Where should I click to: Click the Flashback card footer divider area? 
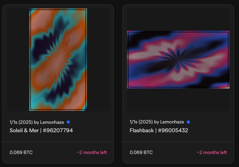click(178, 142)
